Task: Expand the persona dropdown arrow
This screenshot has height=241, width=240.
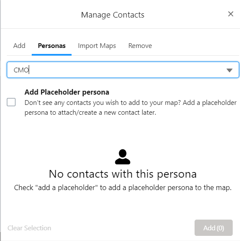Action: tap(229, 70)
